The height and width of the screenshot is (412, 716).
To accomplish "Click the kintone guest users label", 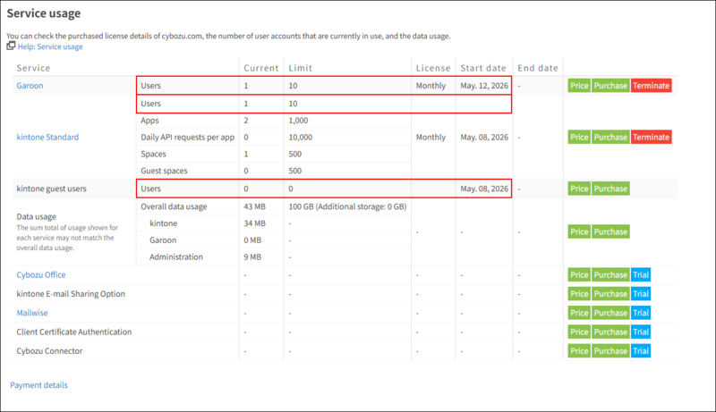I will tap(51, 189).
